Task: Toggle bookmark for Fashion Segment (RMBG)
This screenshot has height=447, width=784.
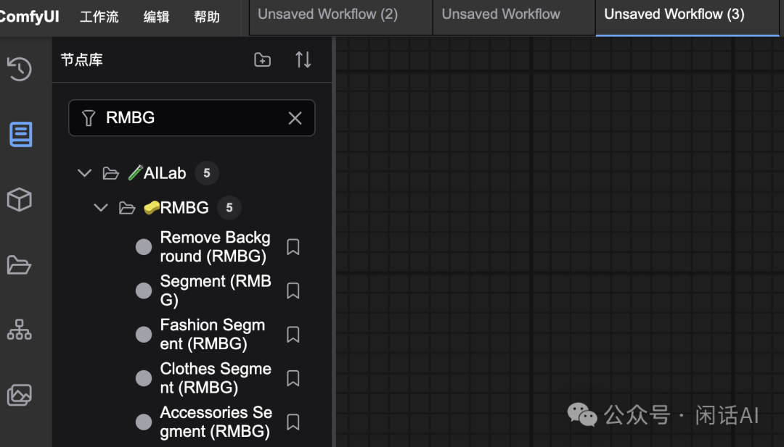Action: (293, 334)
